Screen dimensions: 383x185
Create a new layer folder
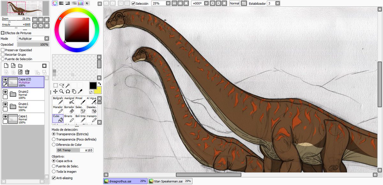pos(20,66)
